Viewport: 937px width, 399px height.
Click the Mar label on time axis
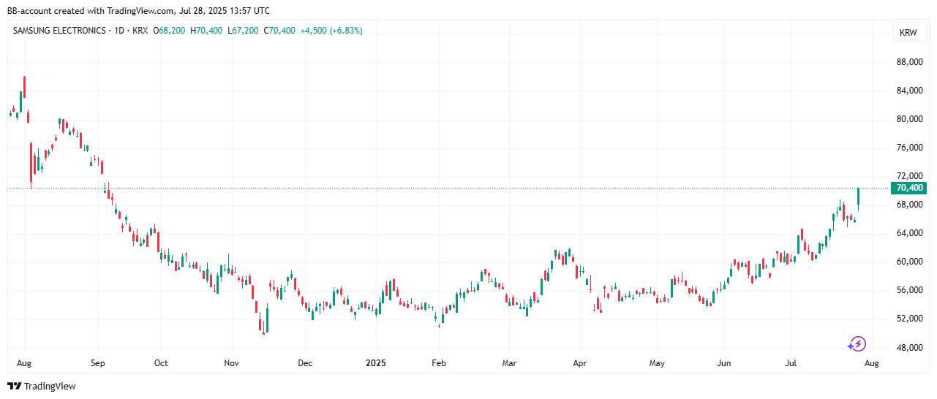click(510, 363)
